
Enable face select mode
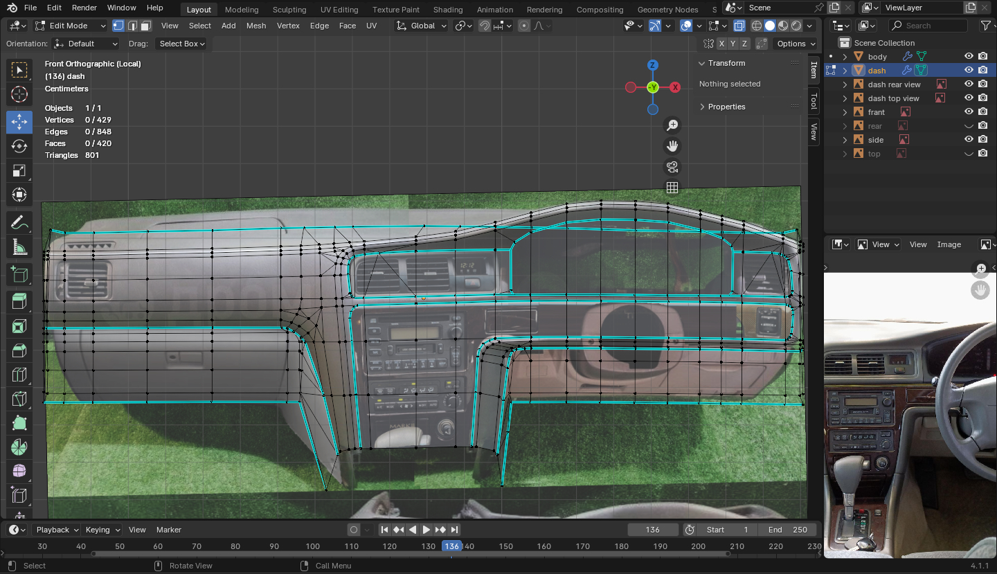pos(145,26)
